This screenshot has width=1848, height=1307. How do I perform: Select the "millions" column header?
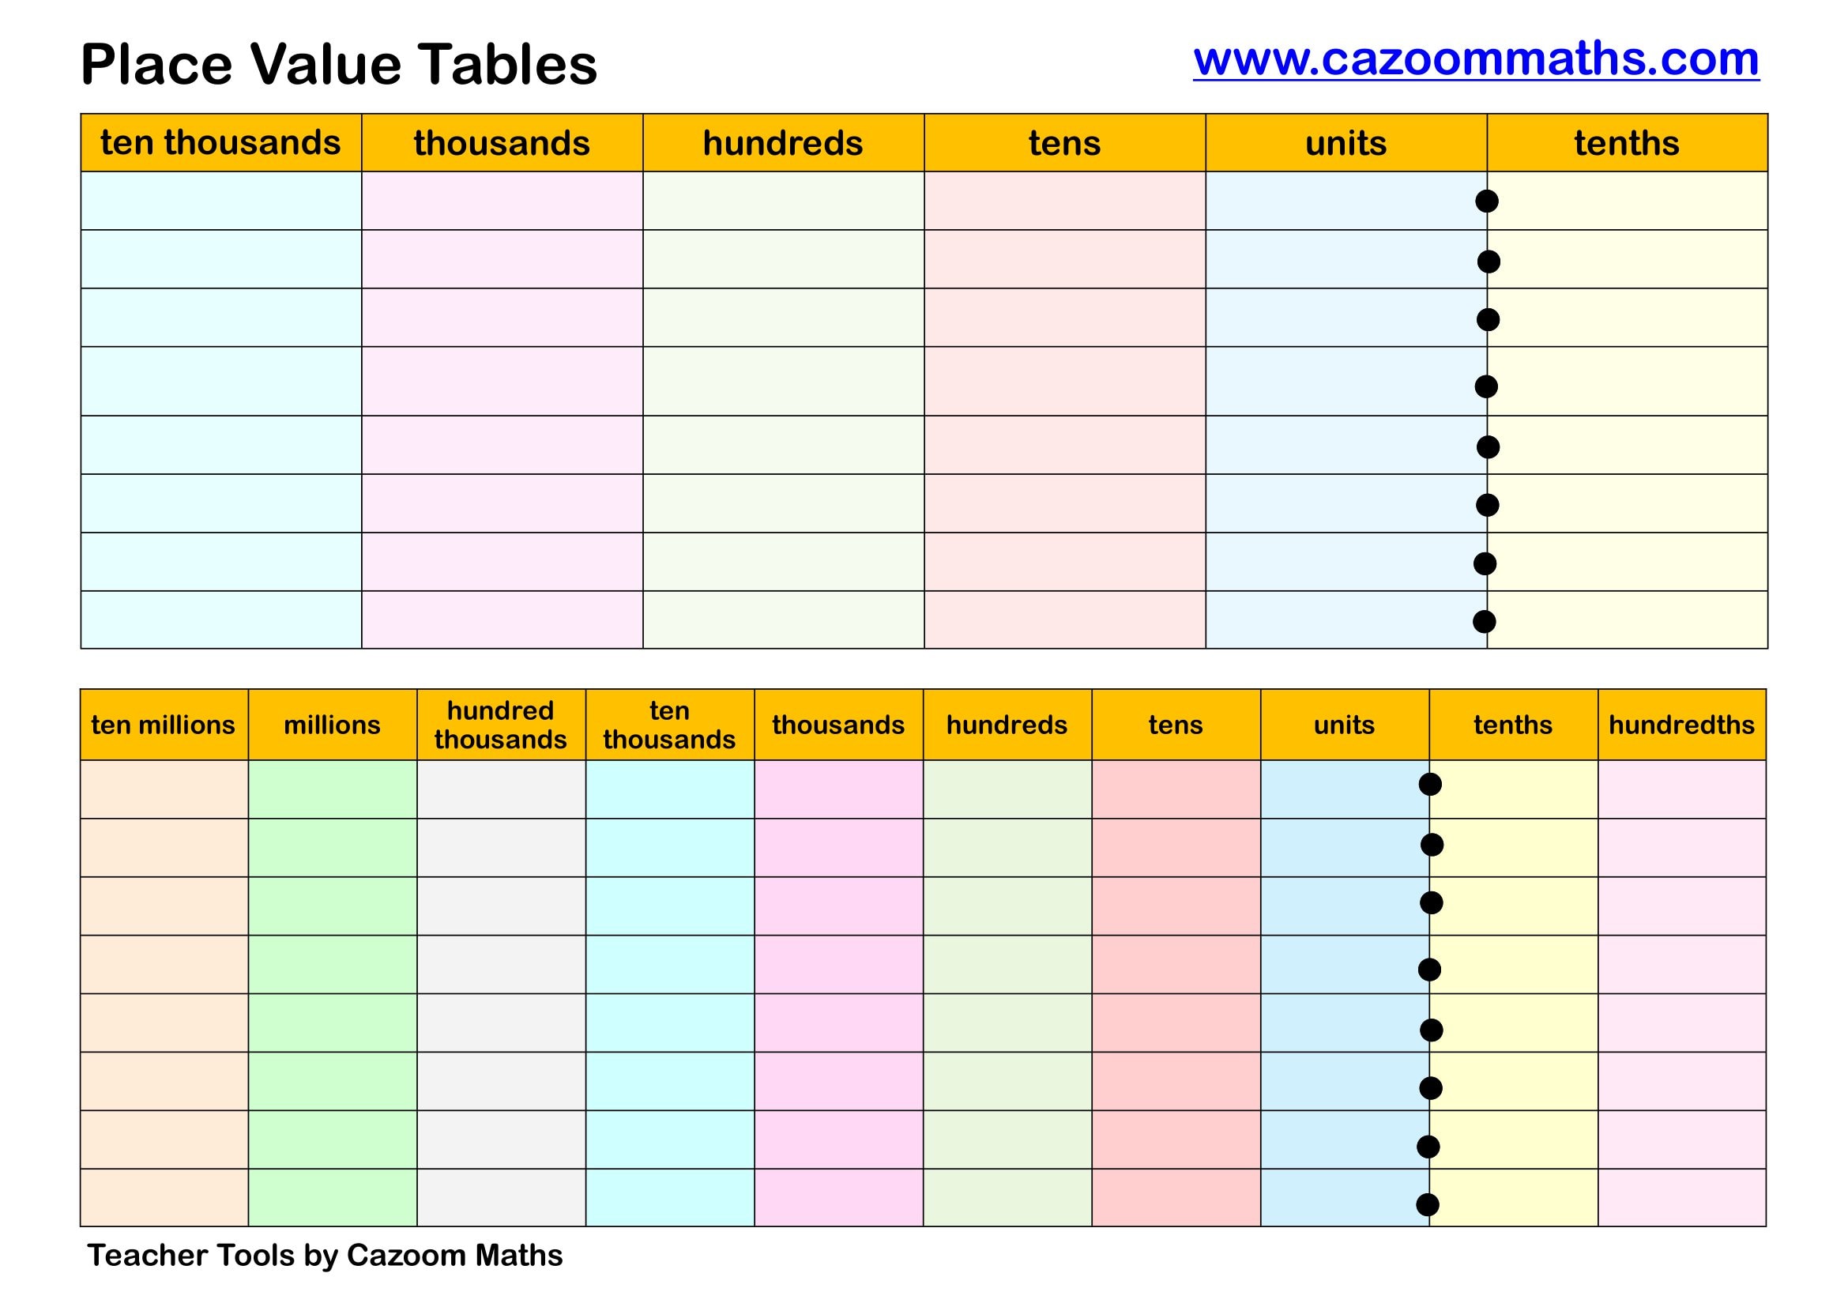(x=332, y=725)
